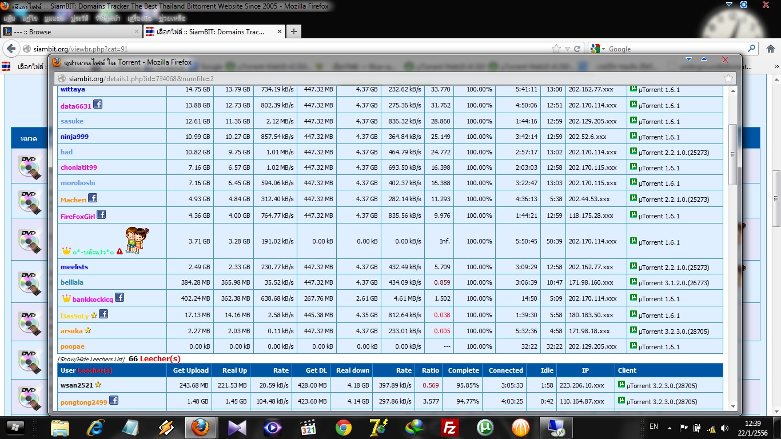Reload the siambit.org page
781x439 pixels.
[x=577, y=49]
